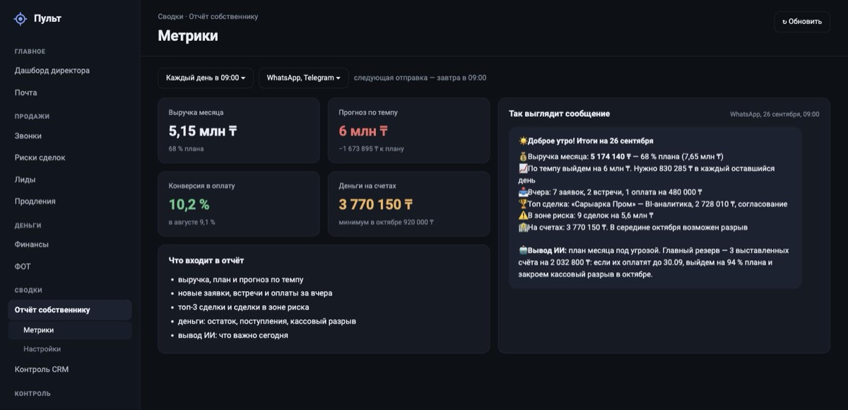Click the green 10,2 % value
The width and height of the screenshot is (848, 410).
click(189, 204)
